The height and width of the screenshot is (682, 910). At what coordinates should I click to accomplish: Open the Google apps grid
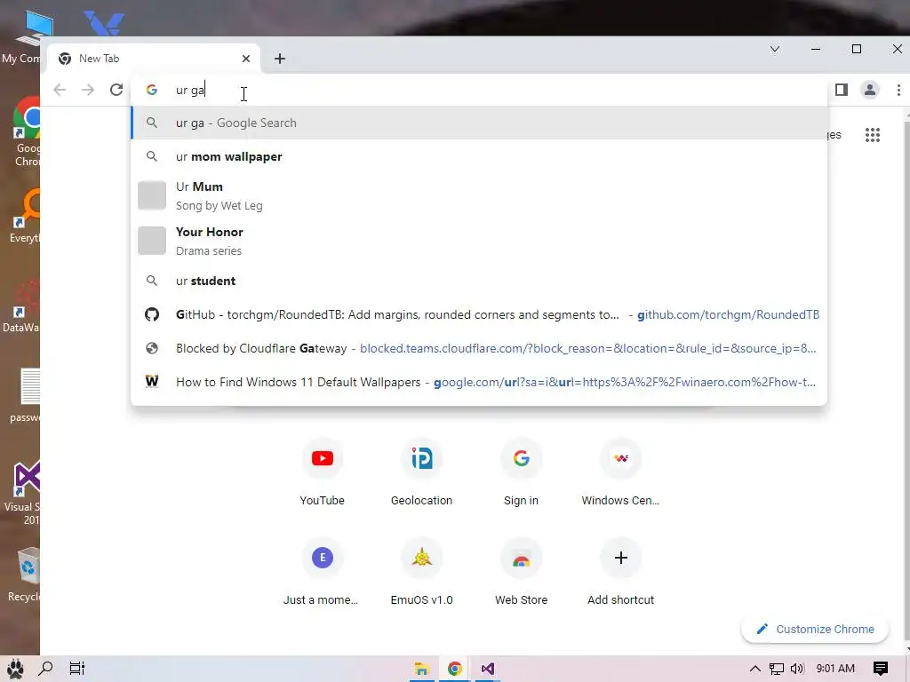873,135
